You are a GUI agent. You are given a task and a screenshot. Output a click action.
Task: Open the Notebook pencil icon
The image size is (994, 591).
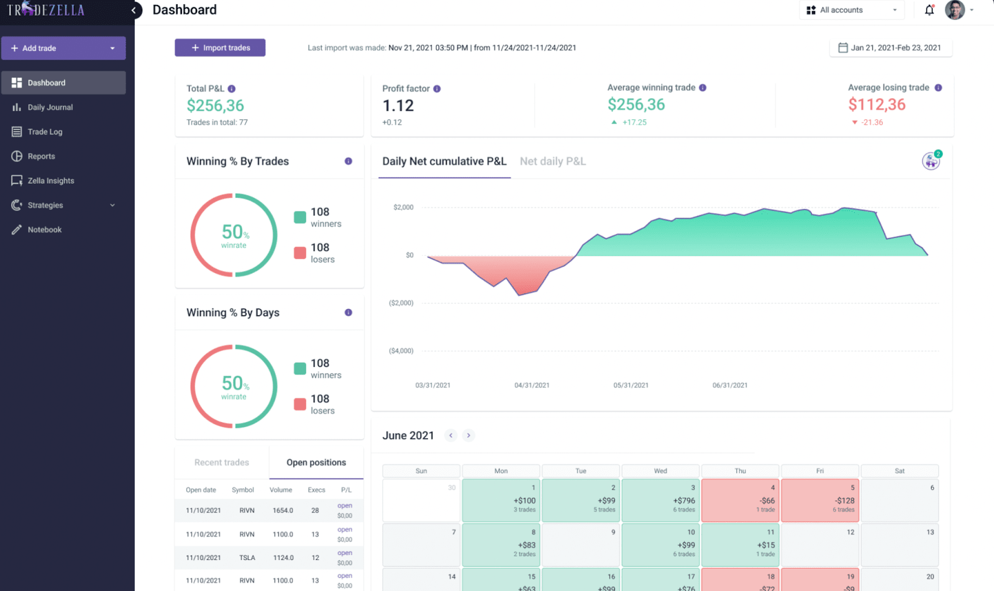pos(16,229)
